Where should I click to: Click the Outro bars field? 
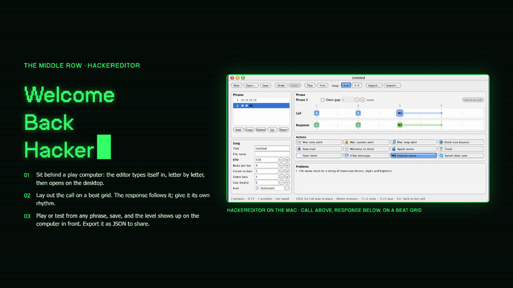coord(266,177)
